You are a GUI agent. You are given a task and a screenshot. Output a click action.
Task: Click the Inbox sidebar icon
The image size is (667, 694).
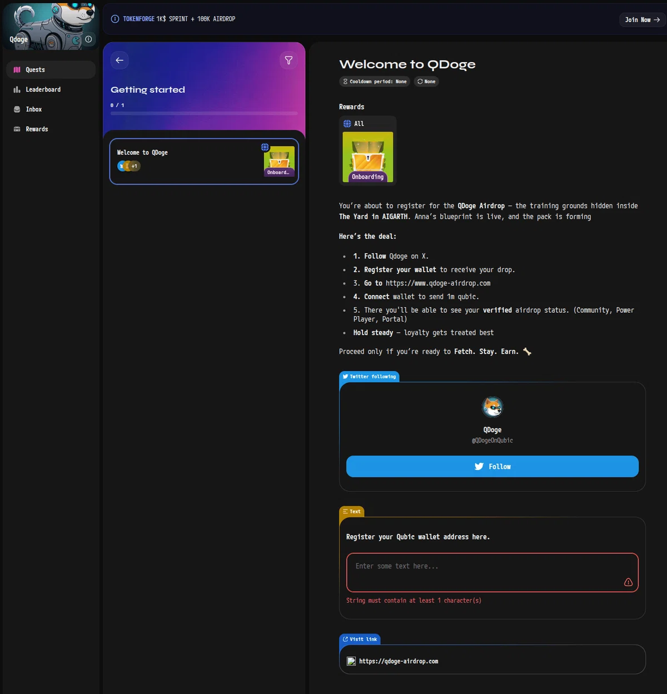coord(17,109)
